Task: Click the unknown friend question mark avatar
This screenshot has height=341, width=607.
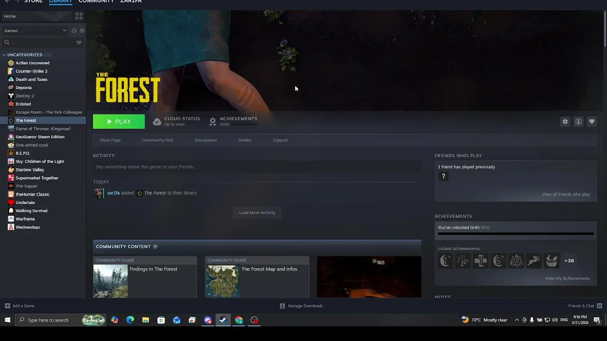Action: click(x=443, y=176)
